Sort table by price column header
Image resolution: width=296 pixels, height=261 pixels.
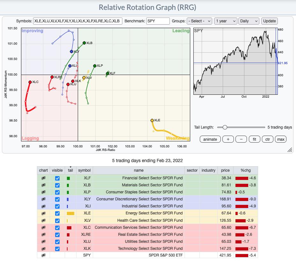coord(225,170)
